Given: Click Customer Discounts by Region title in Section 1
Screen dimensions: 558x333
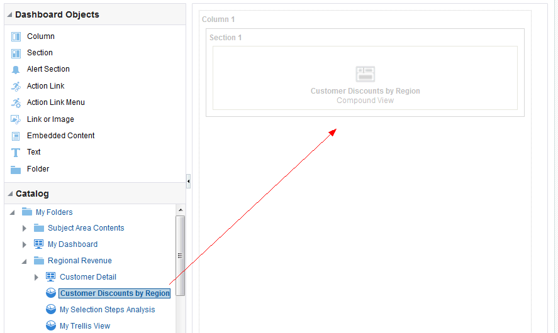Looking at the screenshot, I should tap(365, 91).
